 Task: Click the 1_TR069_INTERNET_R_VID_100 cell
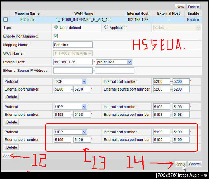[84, 20]
